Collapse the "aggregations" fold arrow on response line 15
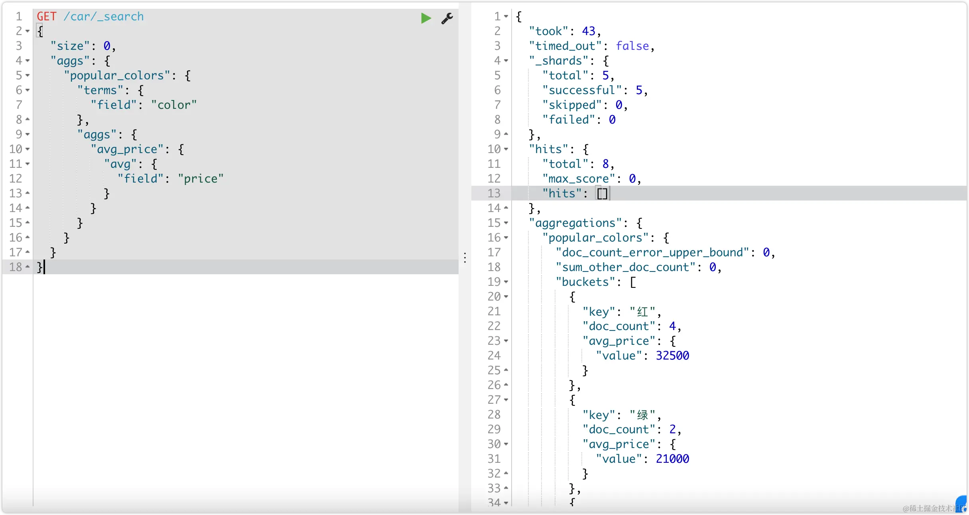969x515 pixels. 506,223
